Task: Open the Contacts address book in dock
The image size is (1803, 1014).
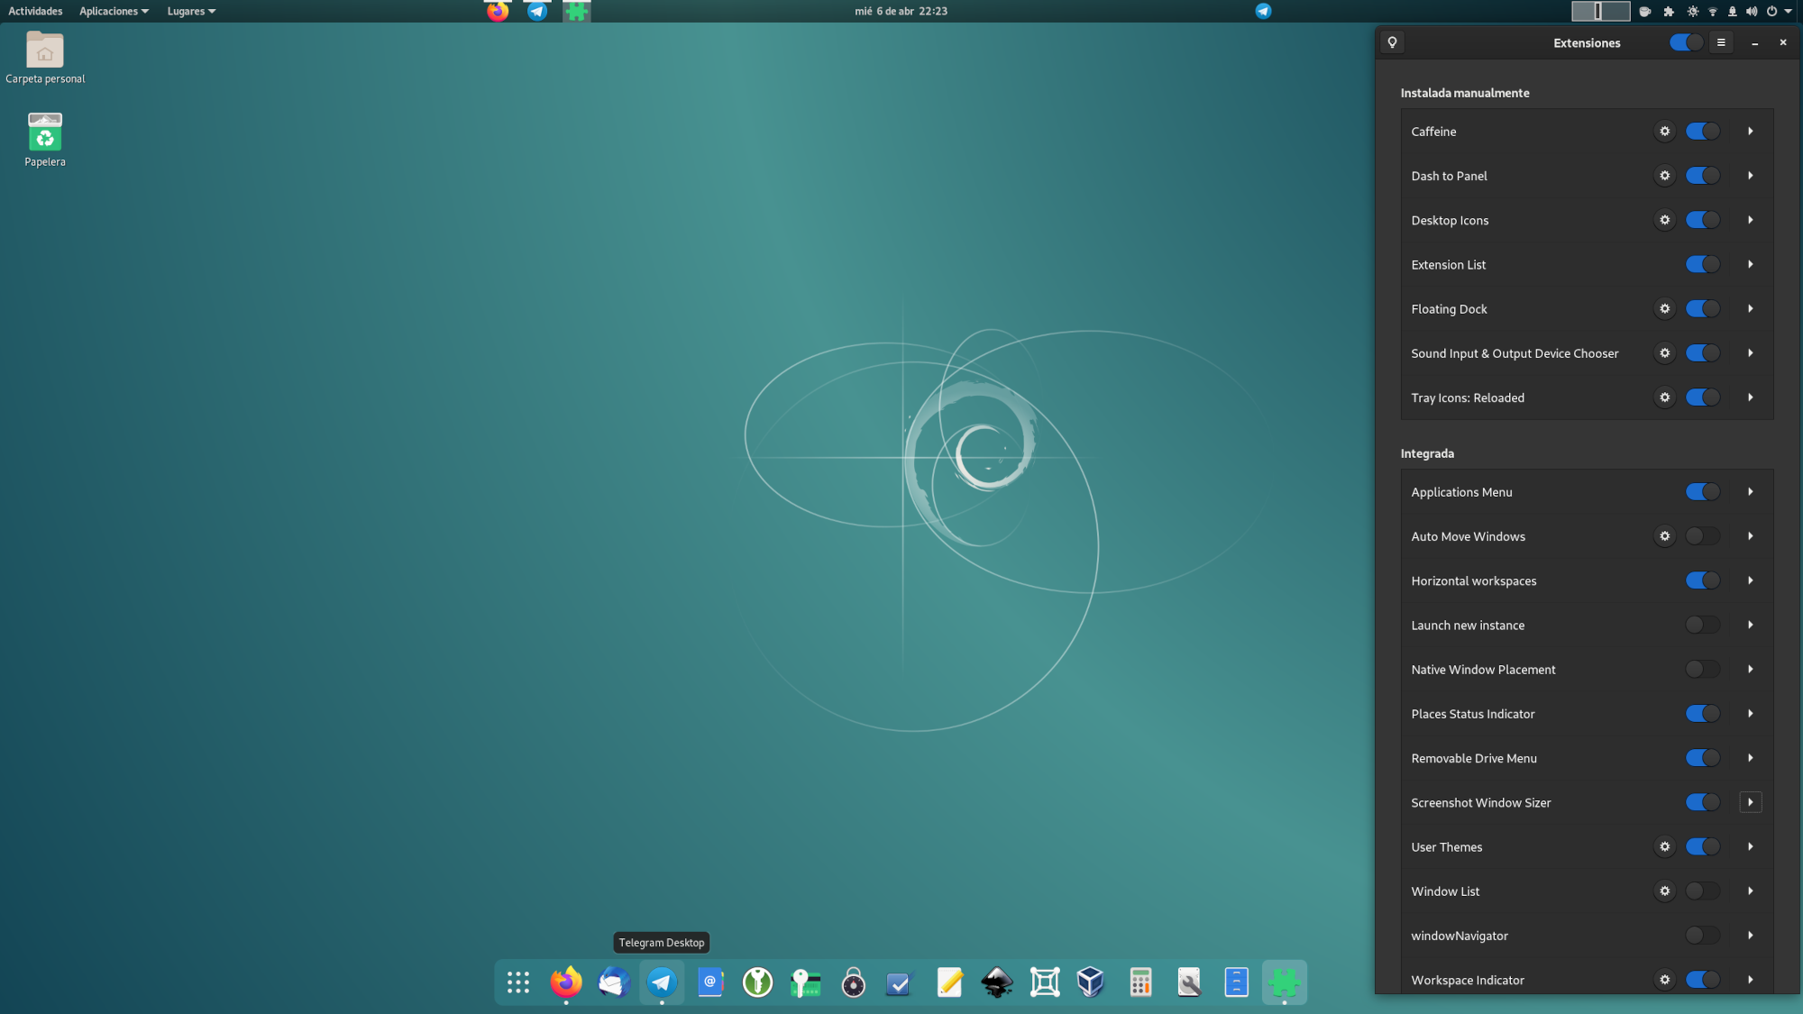Action: 709,982
